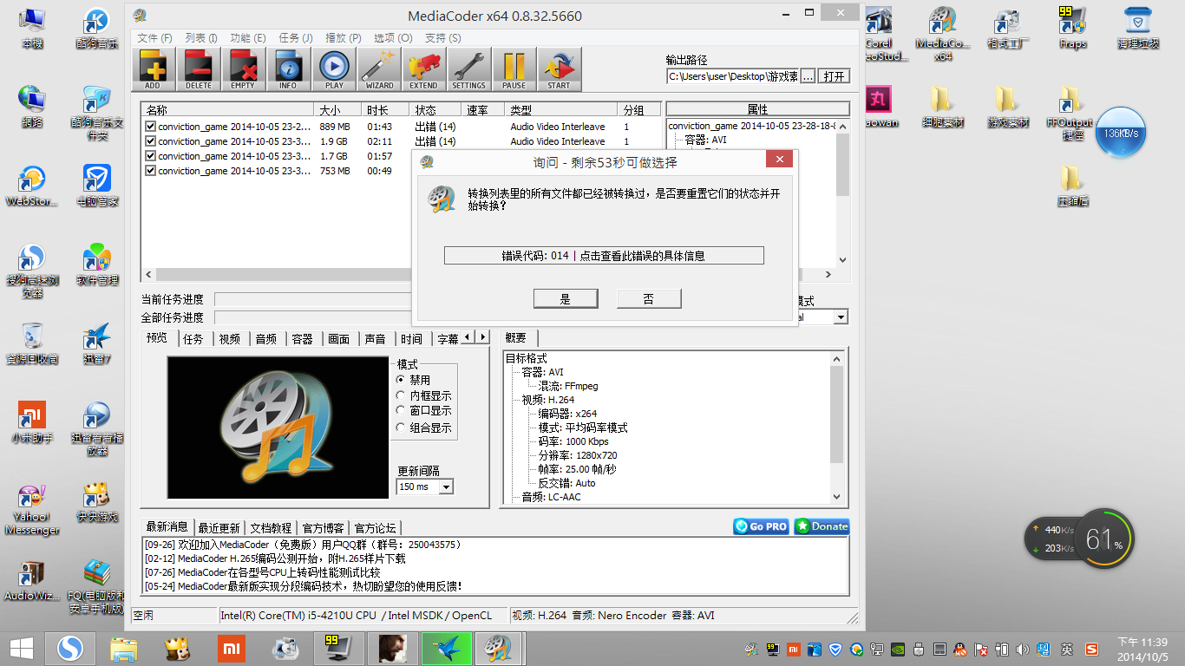Open the 迅雷7 desktop shortcut
Image resolution: width=1185 pixels, height=666 pixels.
(x=97, y=343)
